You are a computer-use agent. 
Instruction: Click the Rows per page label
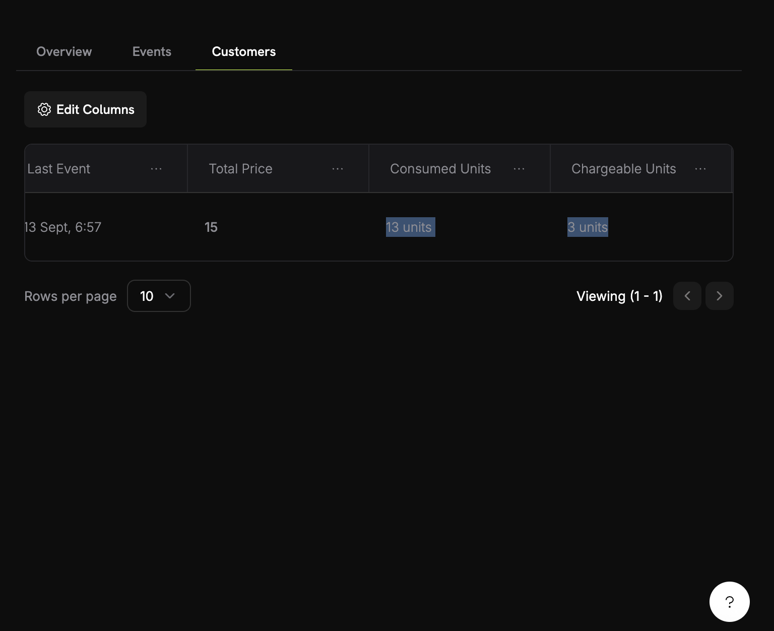71,296
